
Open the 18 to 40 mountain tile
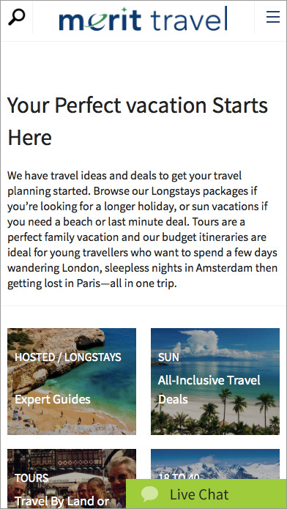click(x=215, y=464)
